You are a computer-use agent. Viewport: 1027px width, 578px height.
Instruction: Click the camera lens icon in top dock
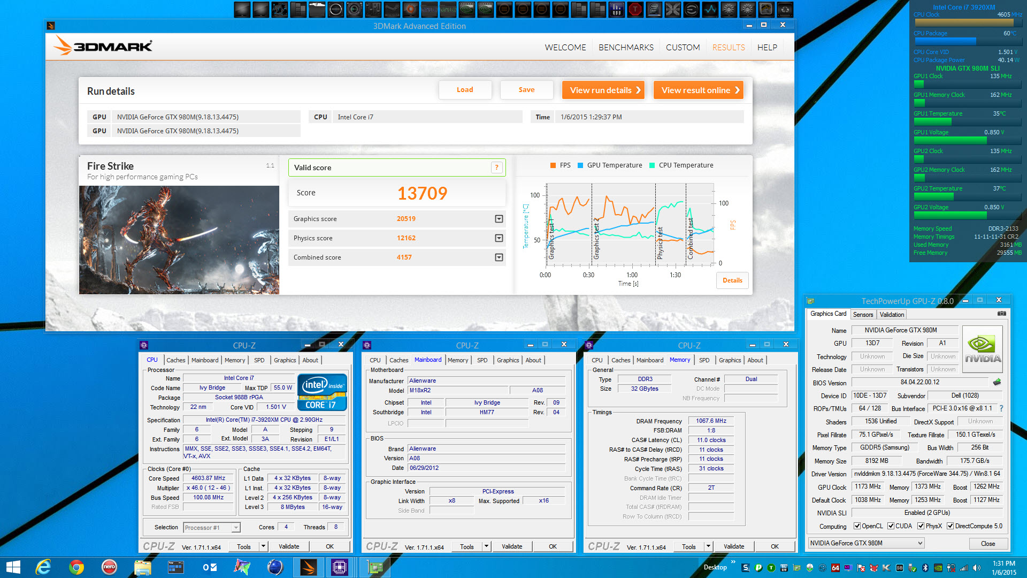point(354,9)
